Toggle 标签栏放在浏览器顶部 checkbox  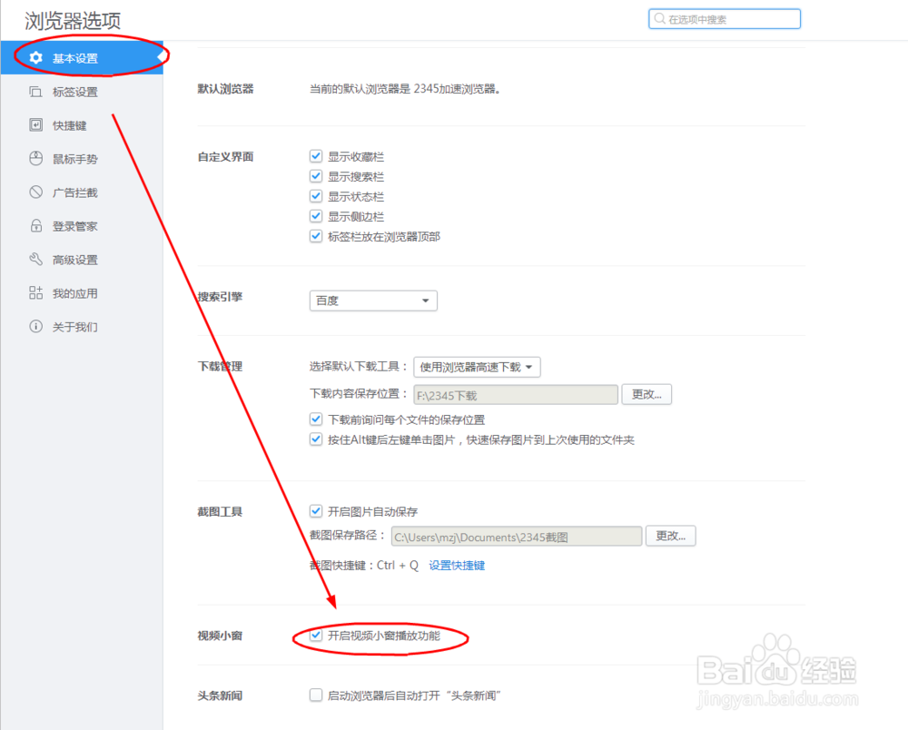coord(316,236)
